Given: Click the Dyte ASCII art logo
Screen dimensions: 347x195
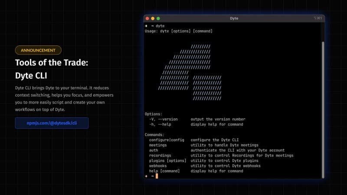Looking at the screenshot, I should point(190,71).
